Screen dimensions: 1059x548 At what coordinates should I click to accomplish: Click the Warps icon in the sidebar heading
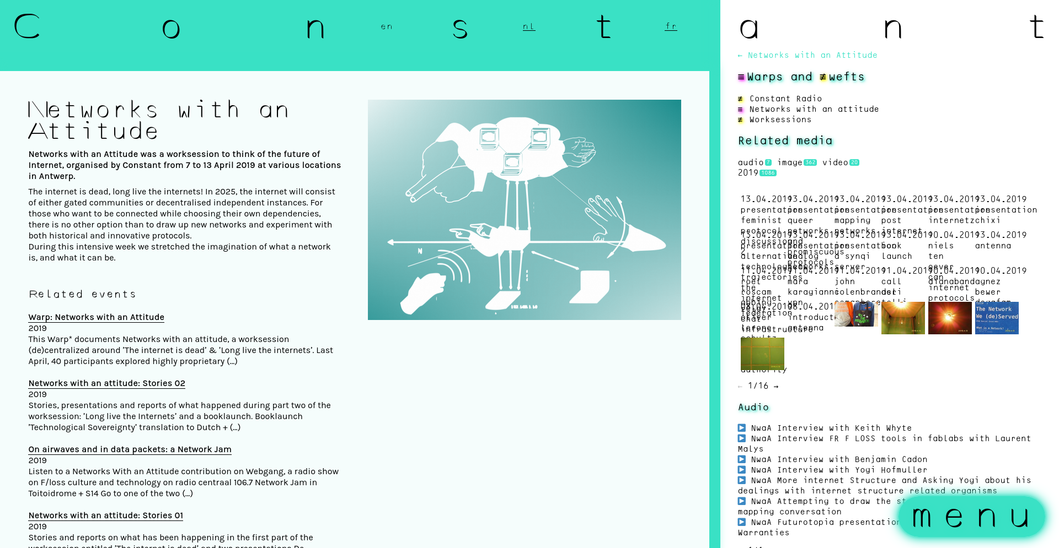click(741, 77)
